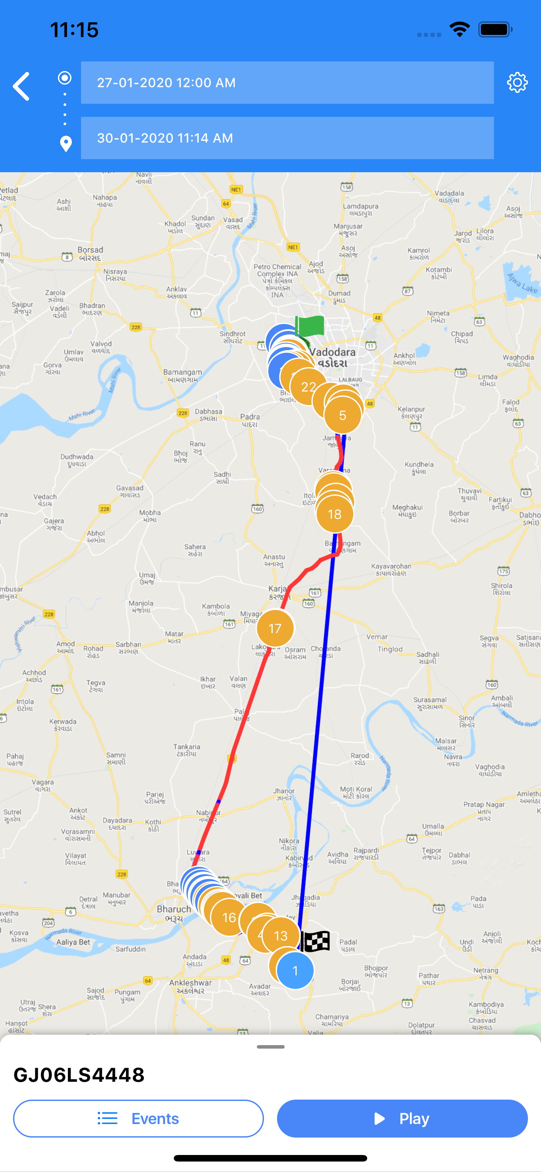This screenshot has width=541, height=1172.
Task: Tap the vehicle number GJ06LS4448
Action: point(79,1075)
